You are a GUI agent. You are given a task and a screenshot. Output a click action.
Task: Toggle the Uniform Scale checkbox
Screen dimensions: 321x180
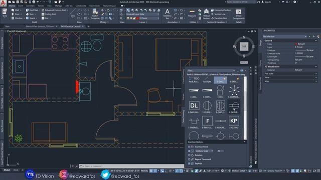pyautogui.click(x=189, y=151)
